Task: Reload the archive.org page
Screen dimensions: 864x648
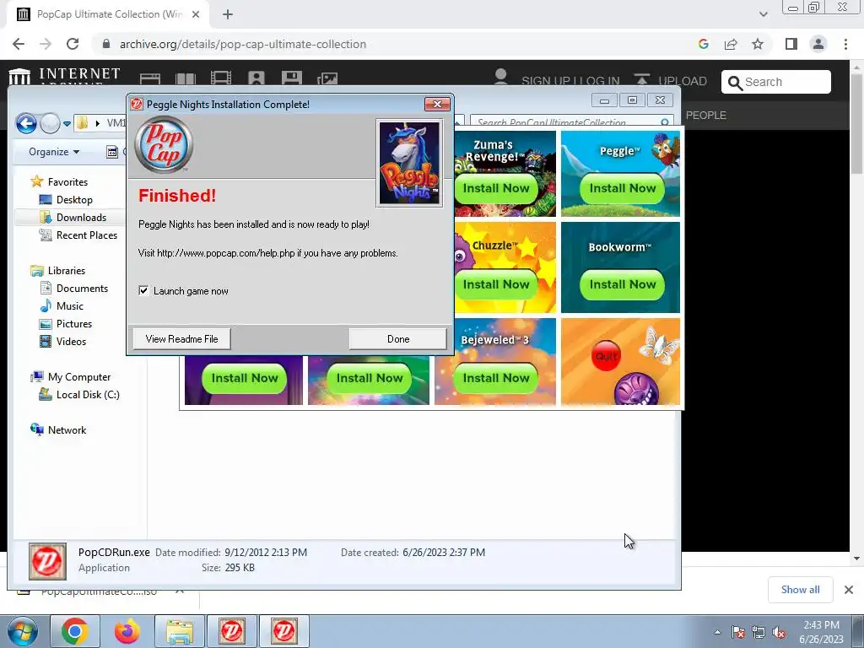Action: click(x=73, y=44)
